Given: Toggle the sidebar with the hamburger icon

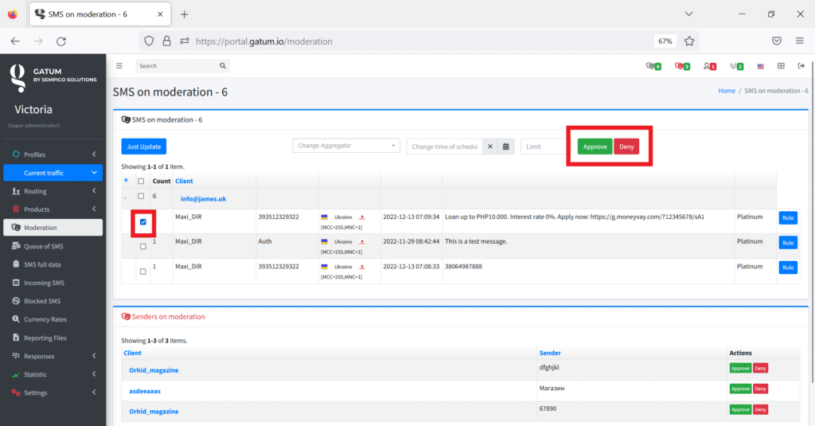Looking at the screenshot, I should pyautogui.click(x=119, y=66).
